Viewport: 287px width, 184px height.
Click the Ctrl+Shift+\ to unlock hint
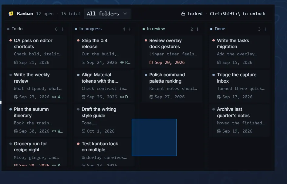(238, 14)
